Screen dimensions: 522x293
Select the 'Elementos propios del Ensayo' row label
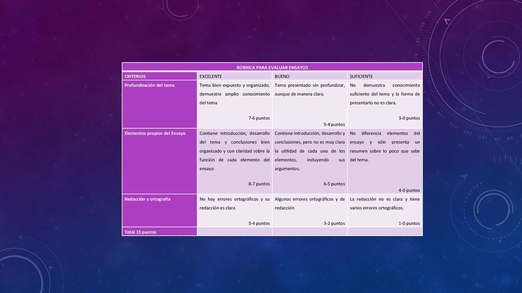click(155, 133)
